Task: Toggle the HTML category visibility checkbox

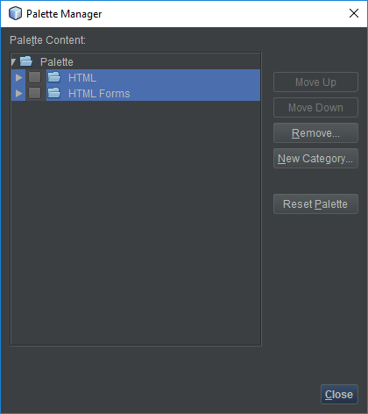Action: pyautogui.click(x=34, y=77)
